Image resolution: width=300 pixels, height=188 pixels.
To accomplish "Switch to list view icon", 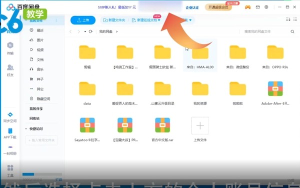I will pos(295,19).
